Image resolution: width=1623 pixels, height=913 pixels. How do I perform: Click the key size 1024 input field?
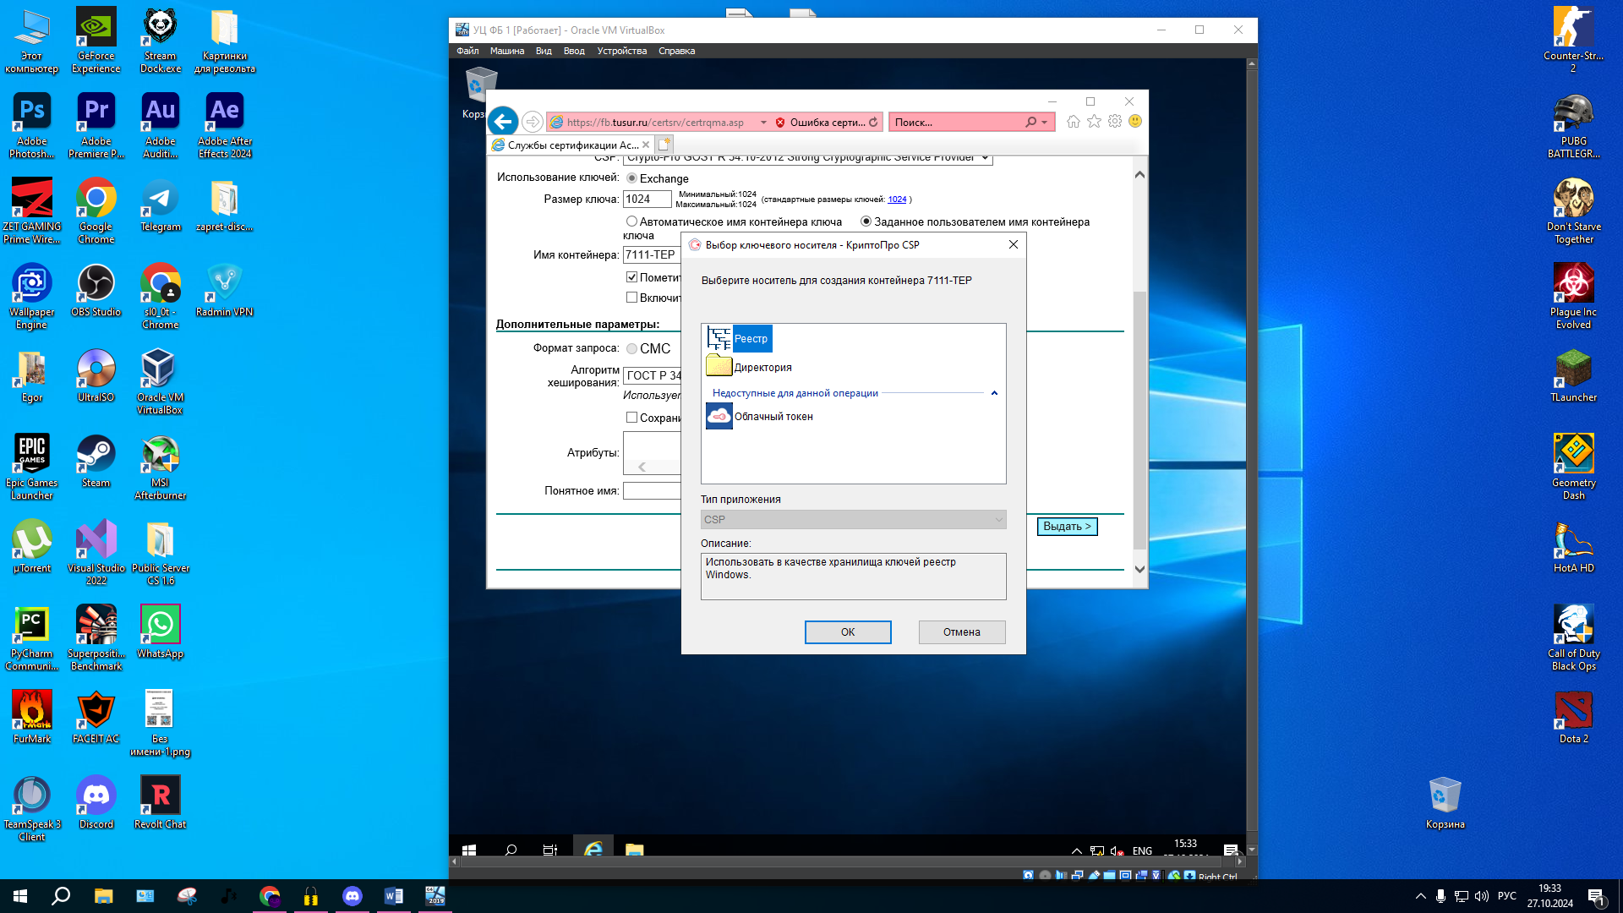coord(647,200)
